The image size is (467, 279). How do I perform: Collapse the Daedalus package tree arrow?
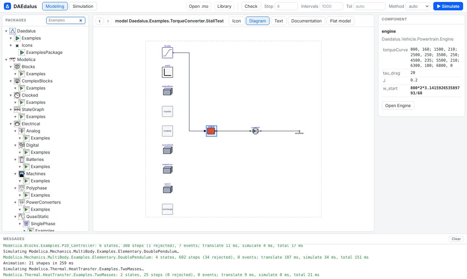pyautogui.click(x=6, y=31)
